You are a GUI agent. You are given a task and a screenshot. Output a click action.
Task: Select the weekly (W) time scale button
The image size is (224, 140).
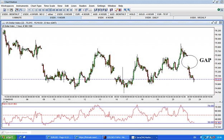click(67, 10)
